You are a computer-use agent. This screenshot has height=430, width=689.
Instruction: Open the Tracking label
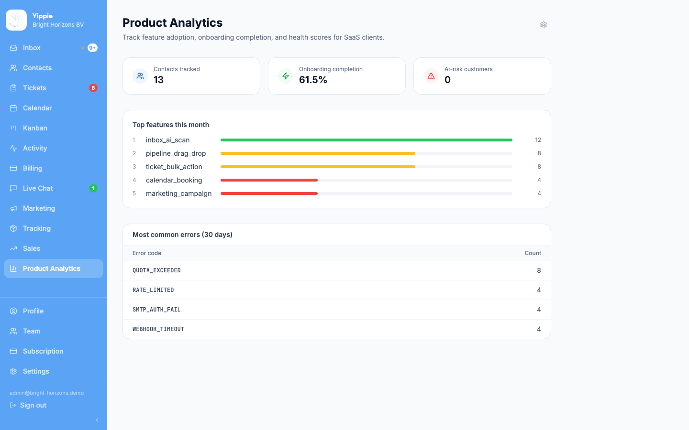pyautogui.click(x=37, y=228)
